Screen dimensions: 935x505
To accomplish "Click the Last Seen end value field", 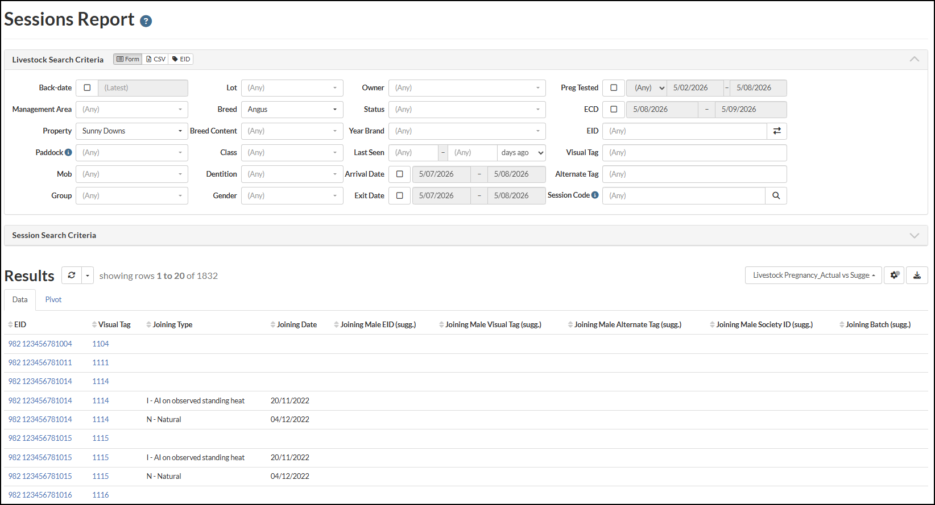I will pyautogui.click(x=473, y=153).
